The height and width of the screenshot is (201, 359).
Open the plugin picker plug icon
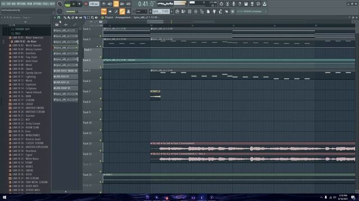coord(214,11)
